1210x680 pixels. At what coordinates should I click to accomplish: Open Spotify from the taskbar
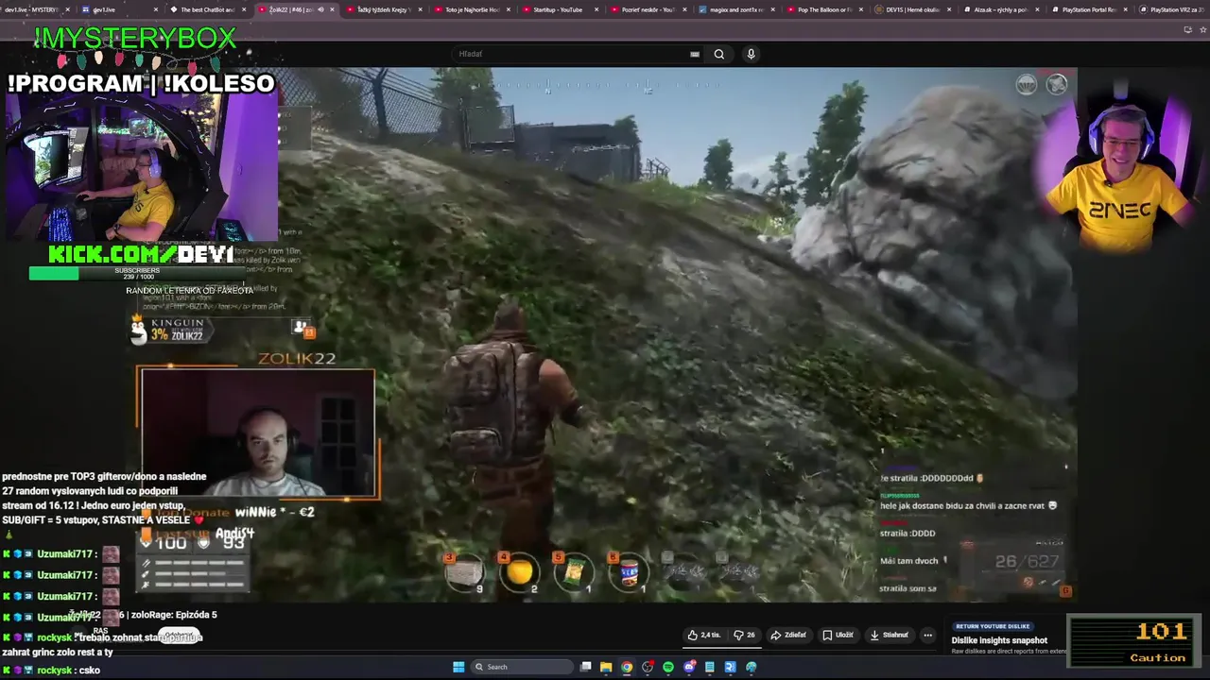coord(668,667)
